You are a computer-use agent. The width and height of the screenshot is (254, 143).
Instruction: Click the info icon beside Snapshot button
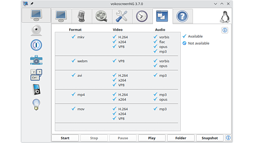point(228,138)
